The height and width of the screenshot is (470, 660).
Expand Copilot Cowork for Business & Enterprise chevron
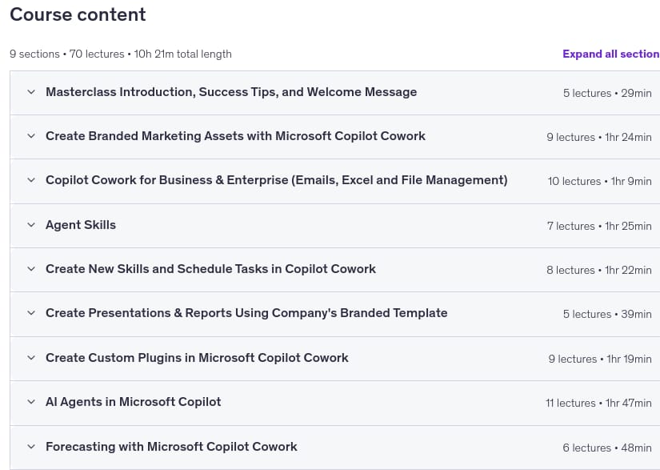click(x=31, y=180)
